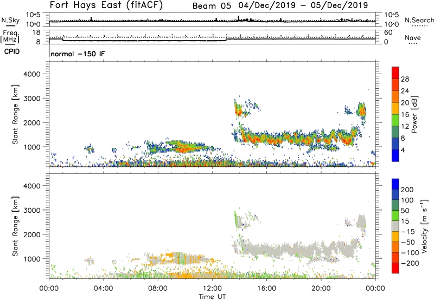Click the 'Power [dB]' colorbar title
Viewport: 434px width, 300px height.
[x=414, y=114]
